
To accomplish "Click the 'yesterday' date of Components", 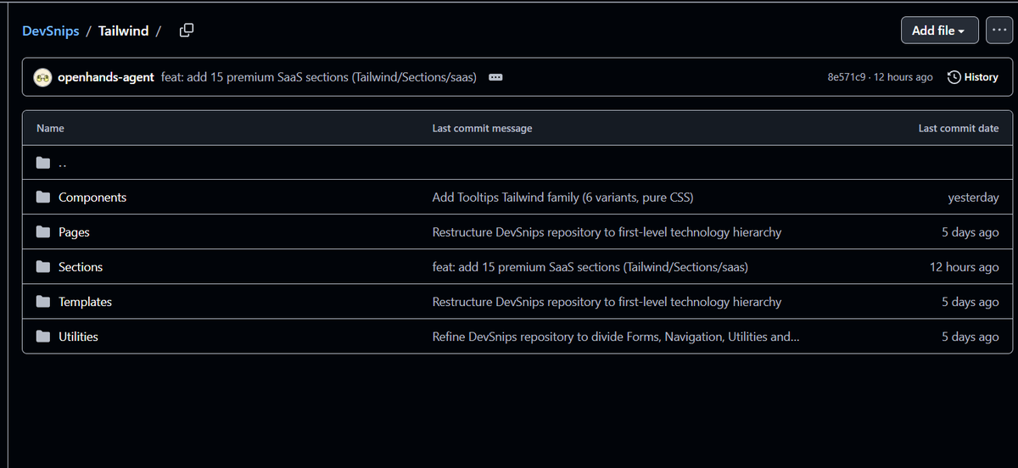I will [973, 198].
